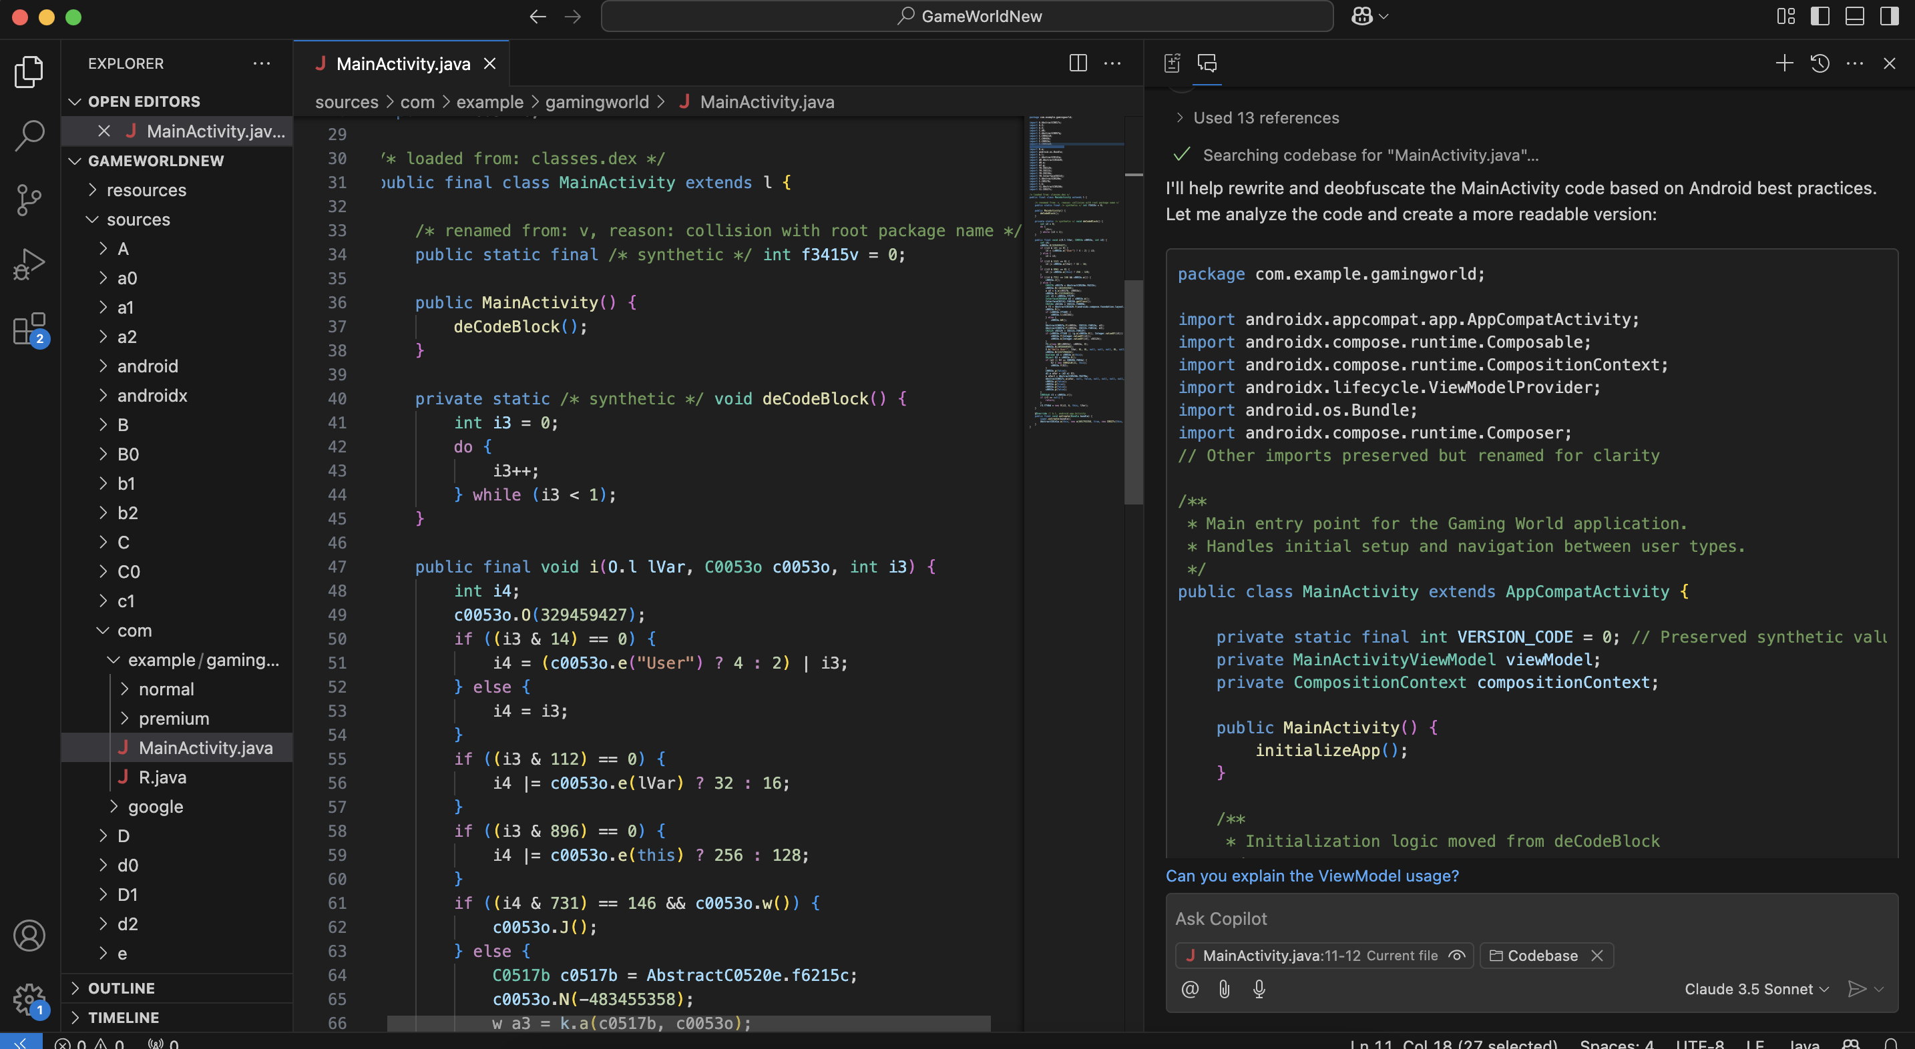Click breadcrumb segment example
The image size is (1915, 1049).
point(490,102)
